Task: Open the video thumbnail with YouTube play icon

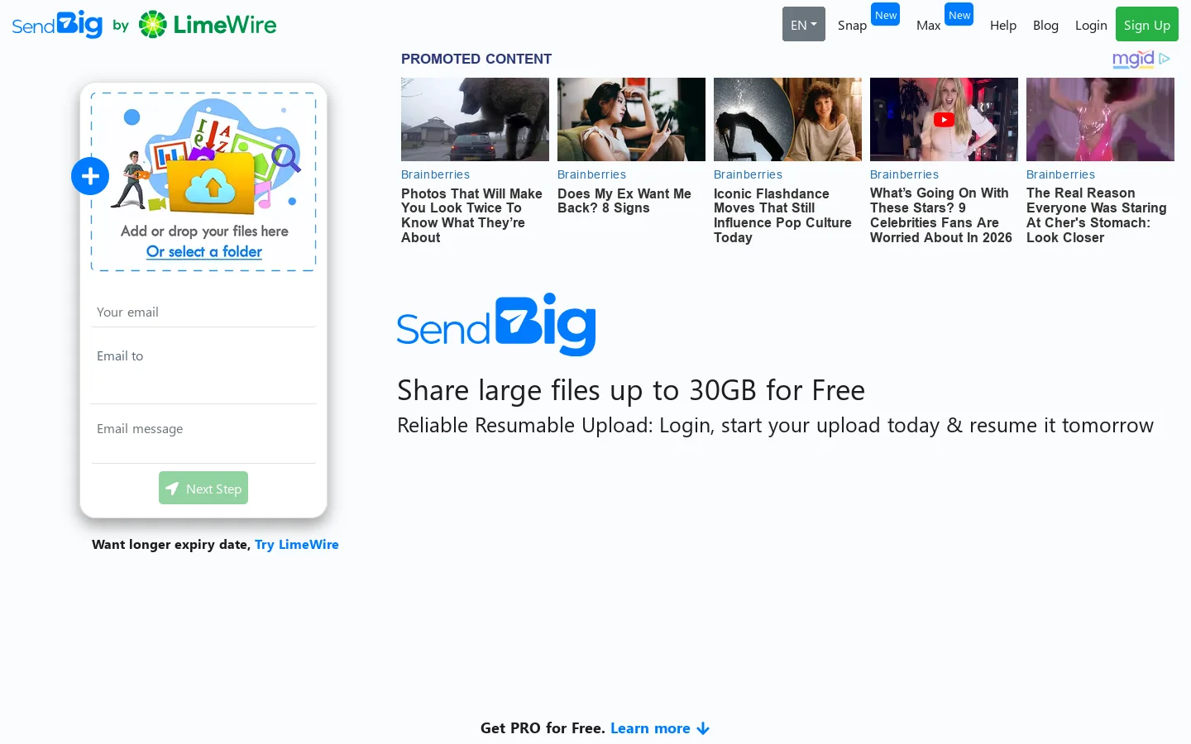Action: [x=944, y=119]
